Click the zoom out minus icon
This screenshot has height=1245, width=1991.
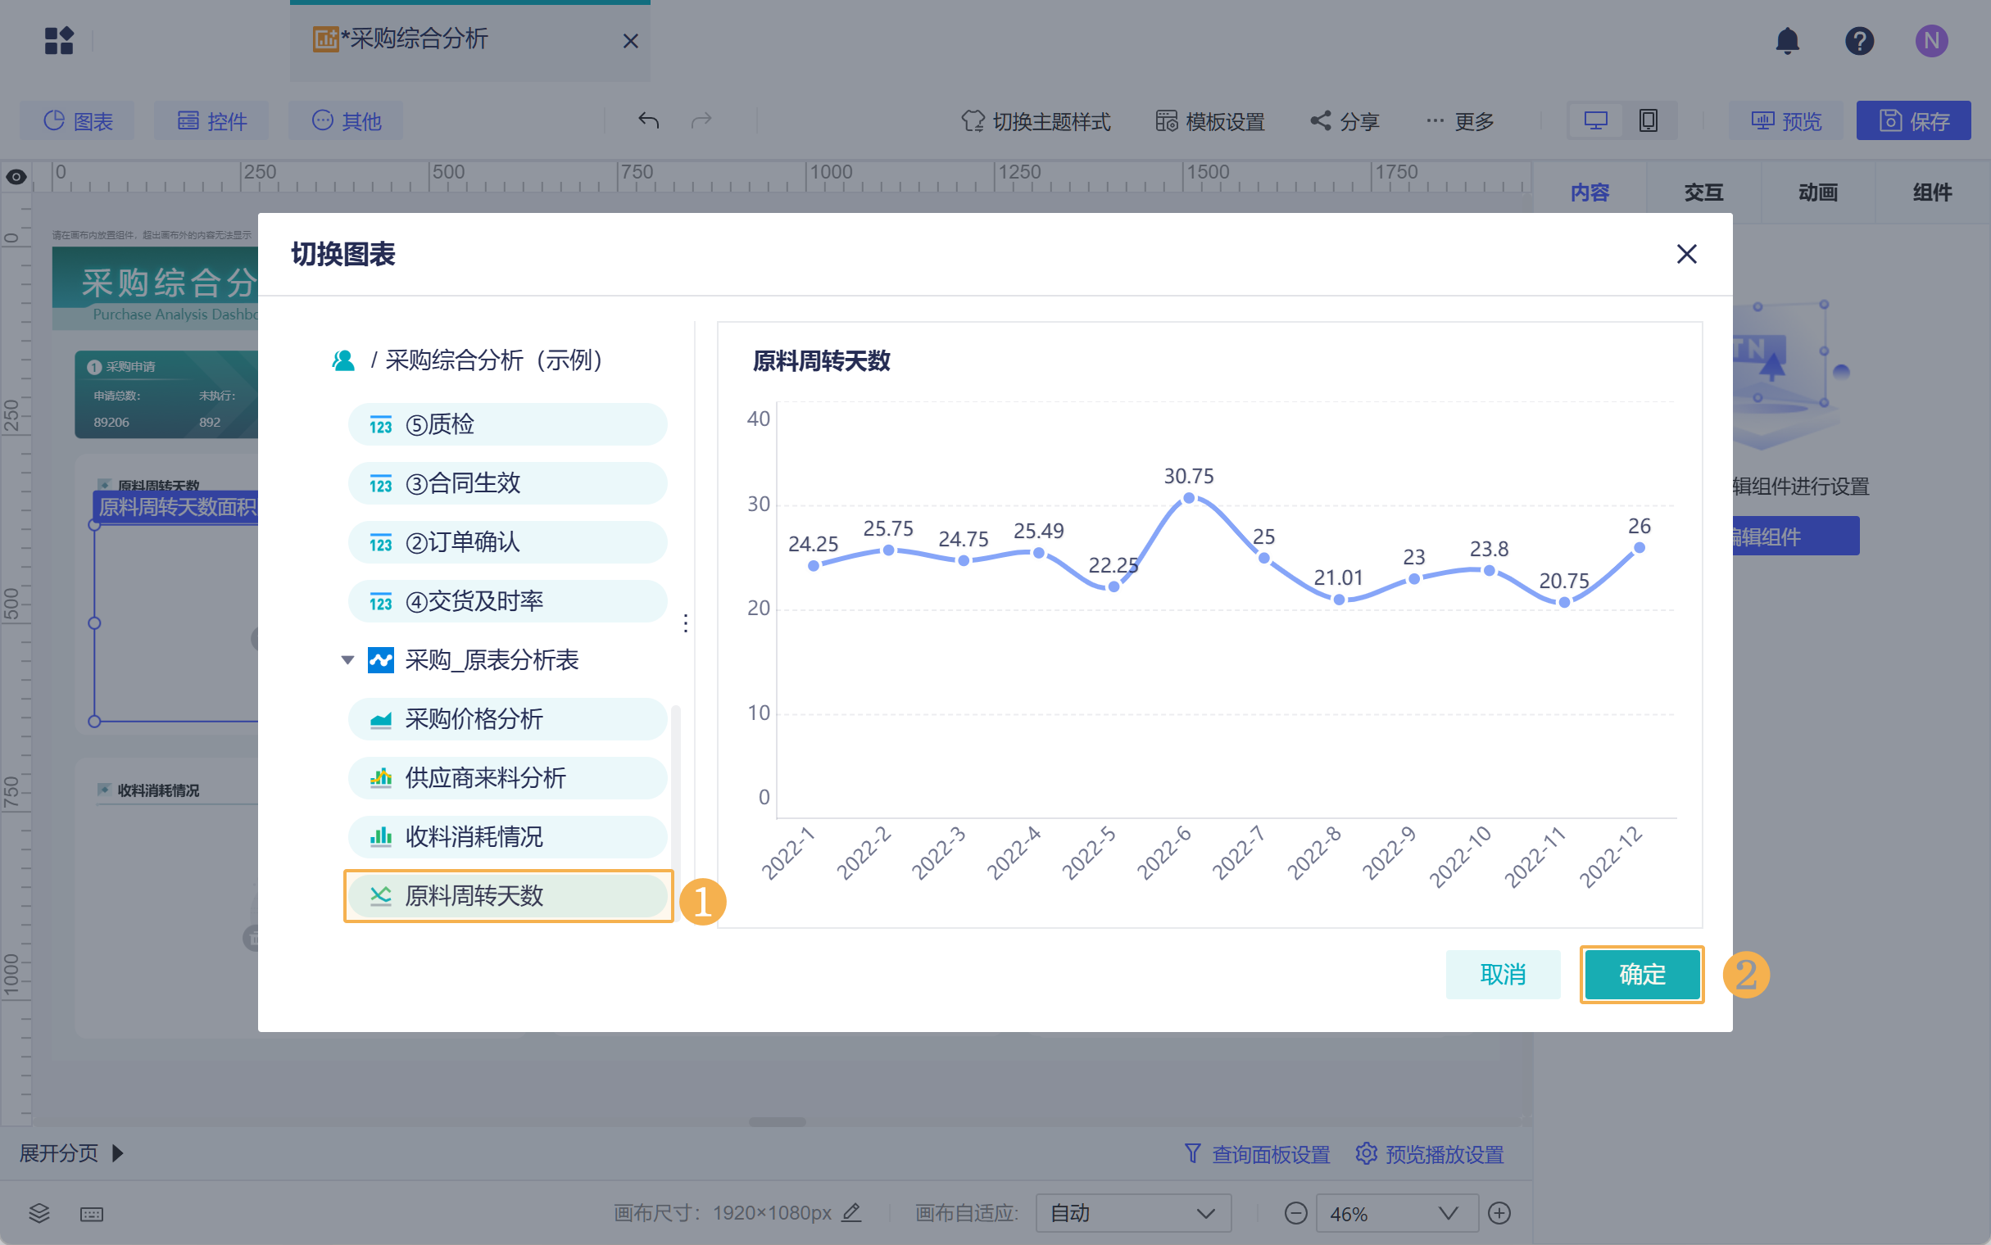click(x=1295, y=1213)
